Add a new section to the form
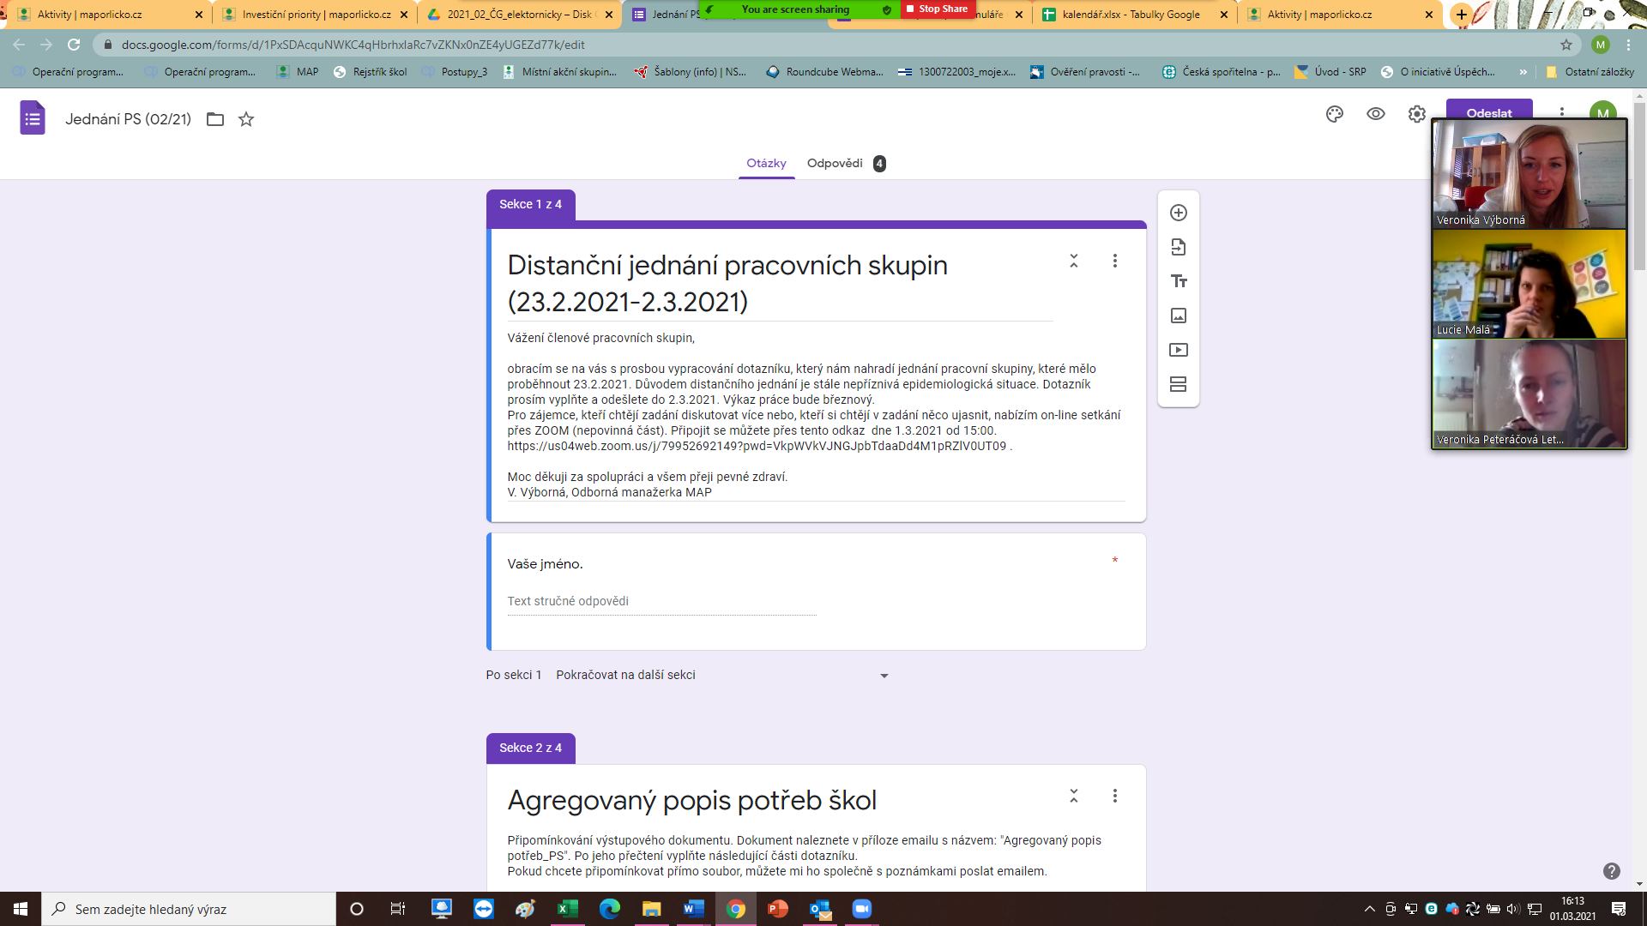1647x926 pixels. (1178, 385)
